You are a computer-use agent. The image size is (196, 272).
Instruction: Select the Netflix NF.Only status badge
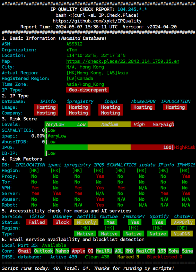tap(86, 222)
